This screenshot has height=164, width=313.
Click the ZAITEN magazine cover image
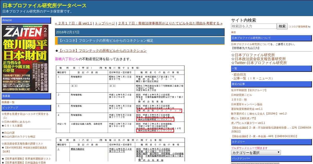click(x=25, y=58)
